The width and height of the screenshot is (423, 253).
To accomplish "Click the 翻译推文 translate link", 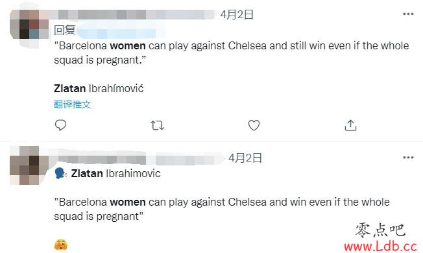I will pyautogui.click(x=72, y=104).
